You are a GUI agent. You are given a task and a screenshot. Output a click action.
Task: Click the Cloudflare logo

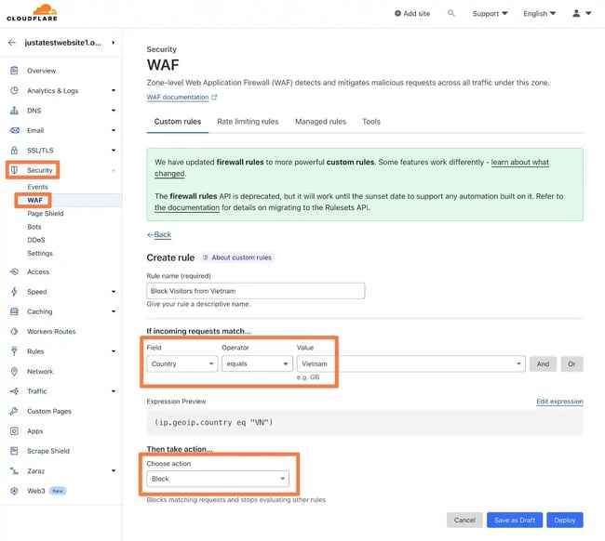(32, 13)
